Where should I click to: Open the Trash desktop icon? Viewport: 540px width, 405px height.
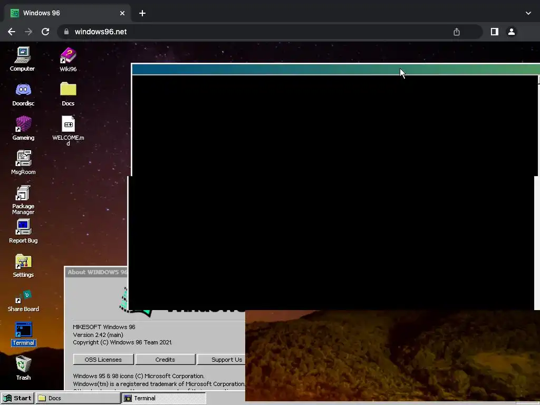23,368
